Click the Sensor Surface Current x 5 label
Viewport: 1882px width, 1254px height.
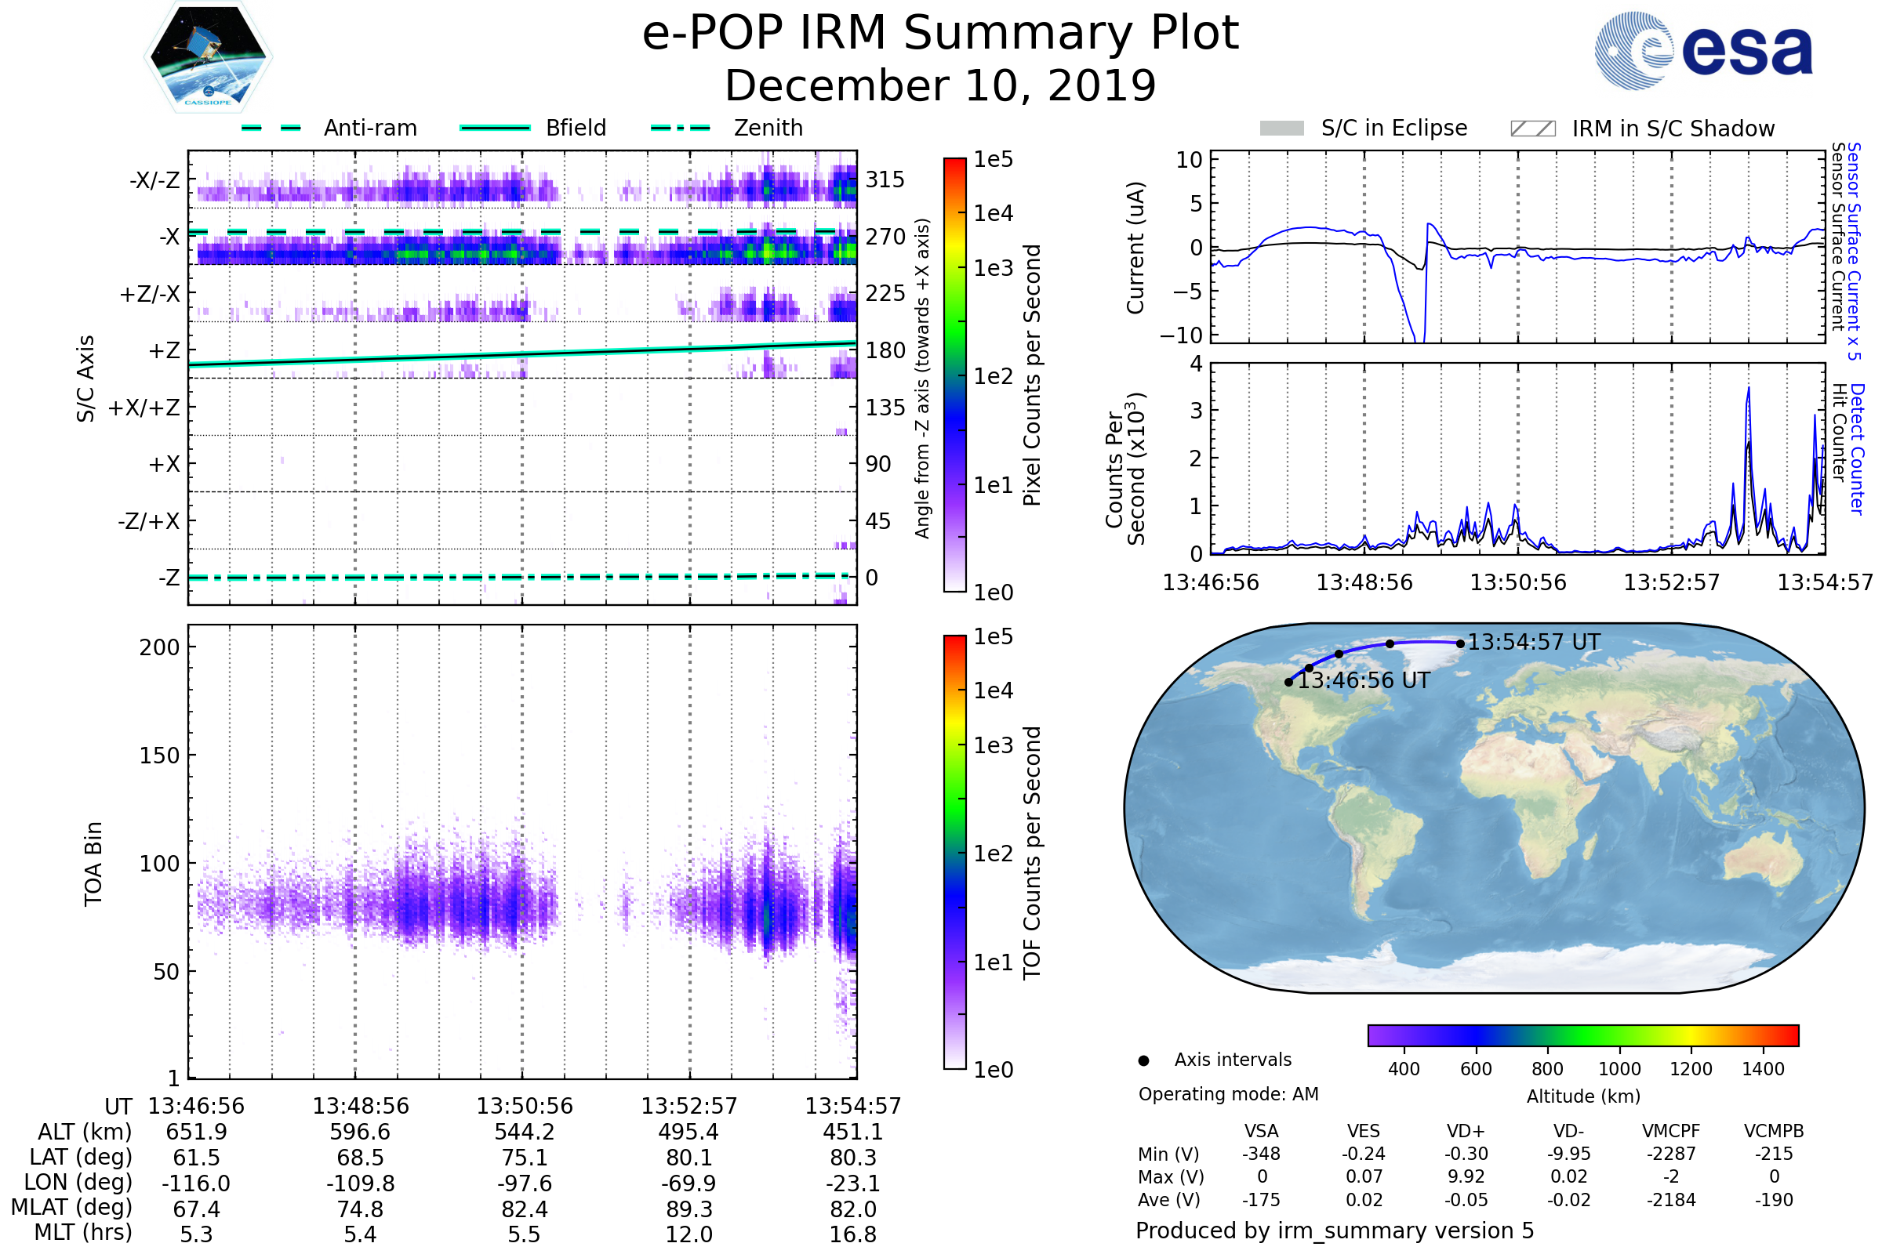tap(1853, 252)
